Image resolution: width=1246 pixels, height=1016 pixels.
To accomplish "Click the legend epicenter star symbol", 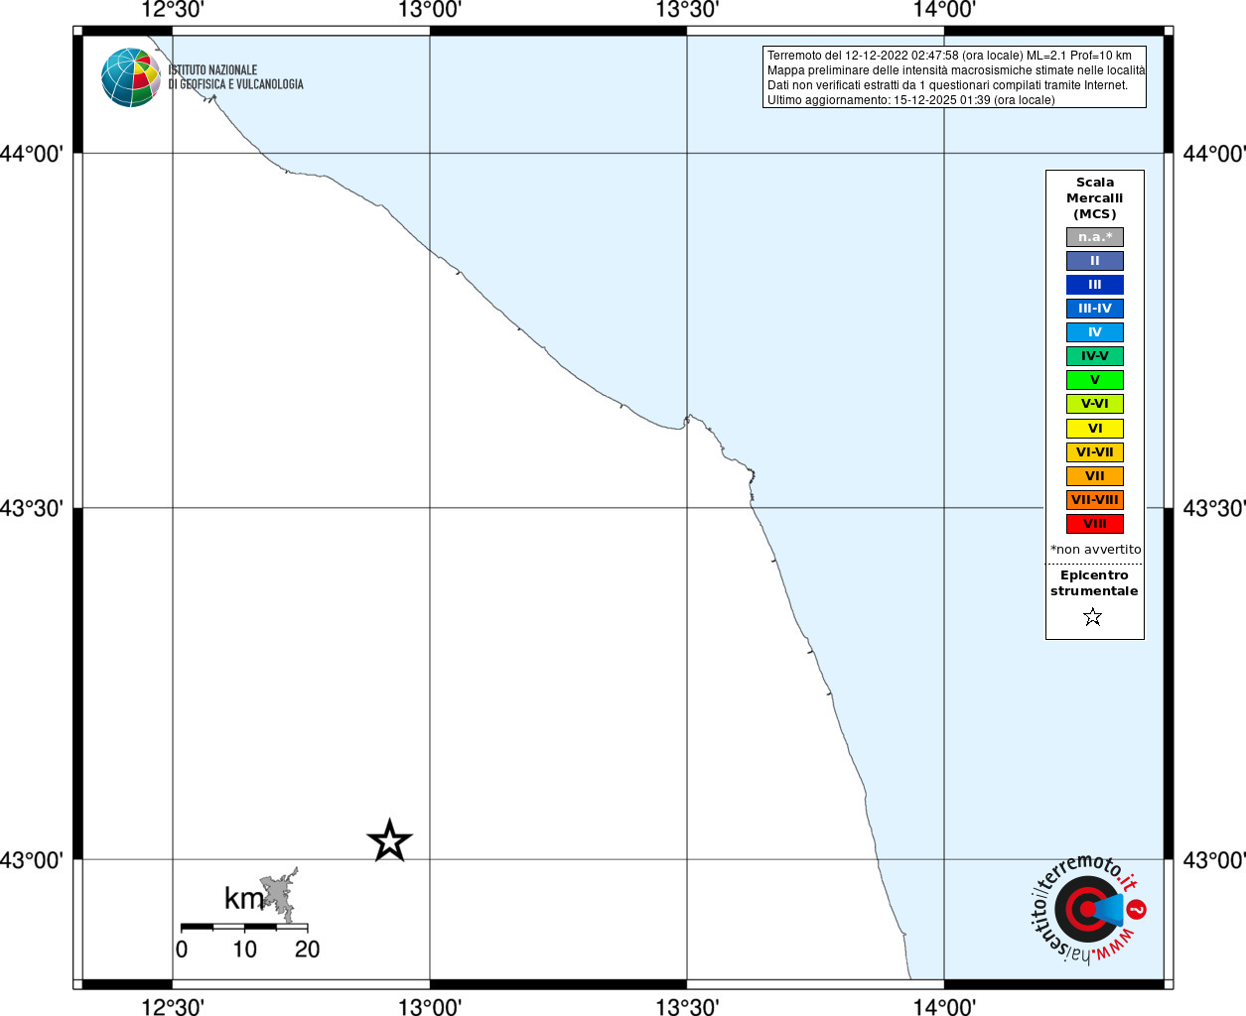I will [1093, 617].
